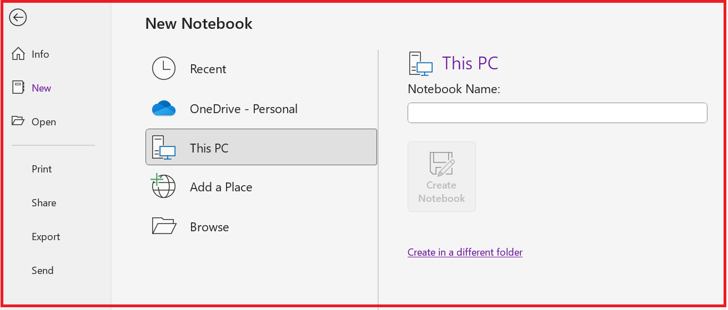Open the Info page
This screenshot has height=310, width=728.
coord(31,54)
